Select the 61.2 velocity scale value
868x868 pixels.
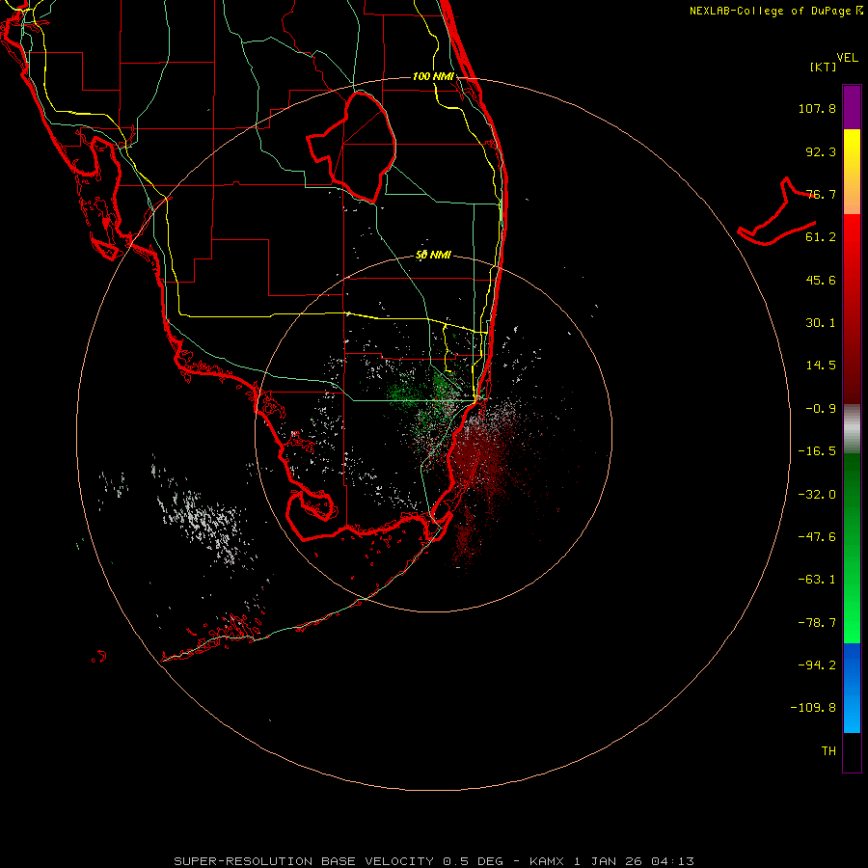coord(821,237)
